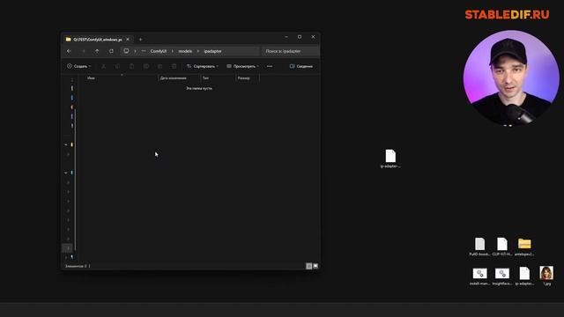Select the CLIP-ViT-H file on the desktop
564x317 pixels.
pos(502,247)
